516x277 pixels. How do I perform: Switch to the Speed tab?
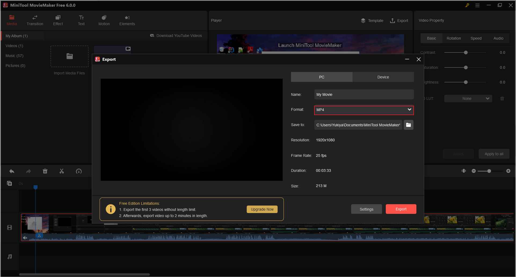pyautogui.click(x=476, y=38)
